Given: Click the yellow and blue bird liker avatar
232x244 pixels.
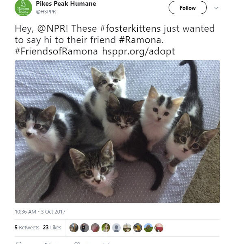Looking at the screenshot, I should [x=138, y=228].
